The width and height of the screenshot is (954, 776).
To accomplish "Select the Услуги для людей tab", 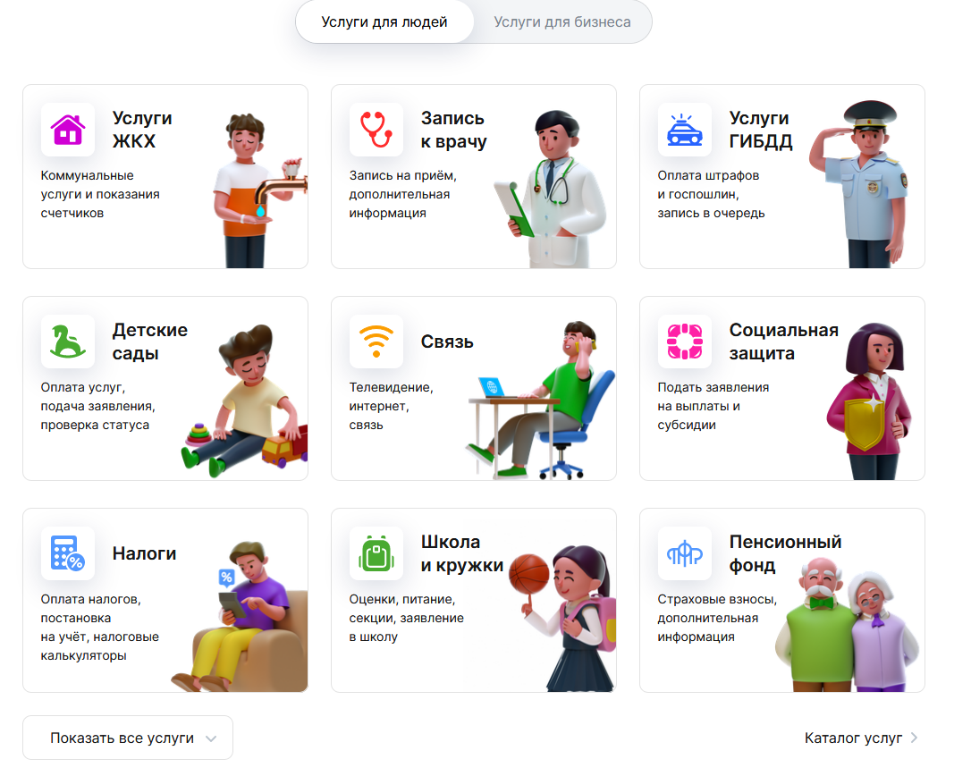I will (384, 21).
